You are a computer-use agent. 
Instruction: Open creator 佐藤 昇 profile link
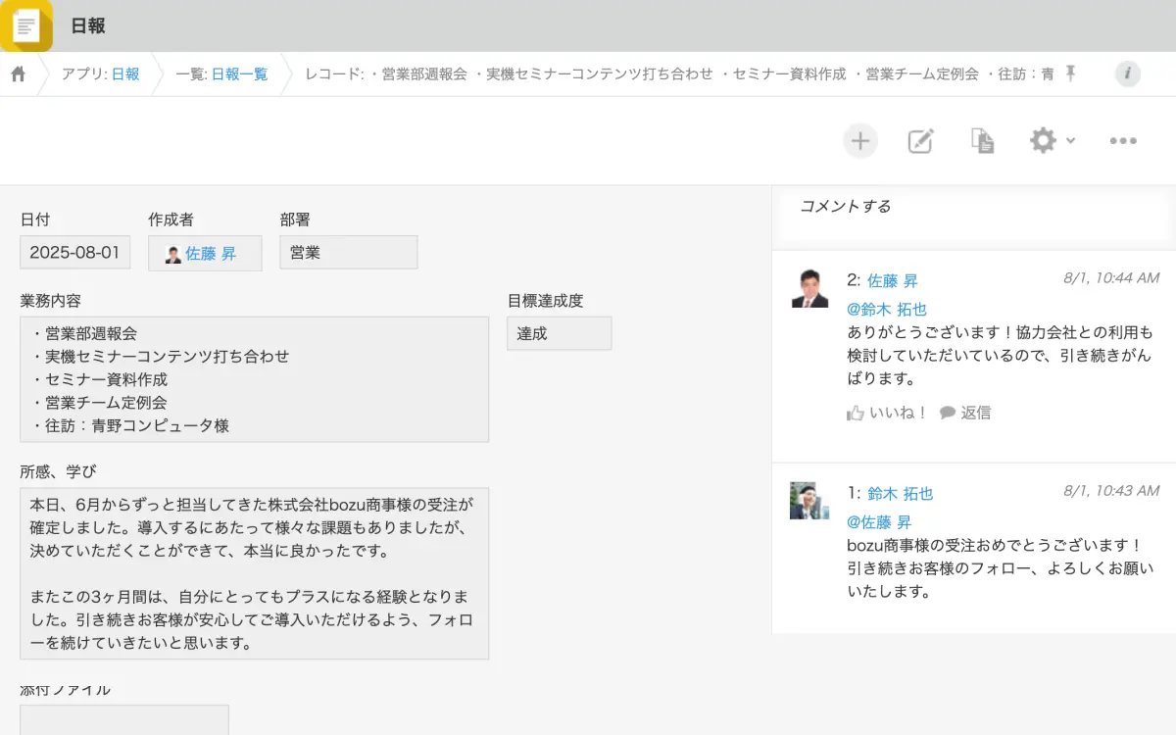pyautogui.click(x=211, y=253)
